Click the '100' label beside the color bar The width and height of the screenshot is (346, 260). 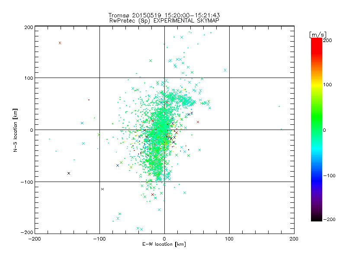327,84
